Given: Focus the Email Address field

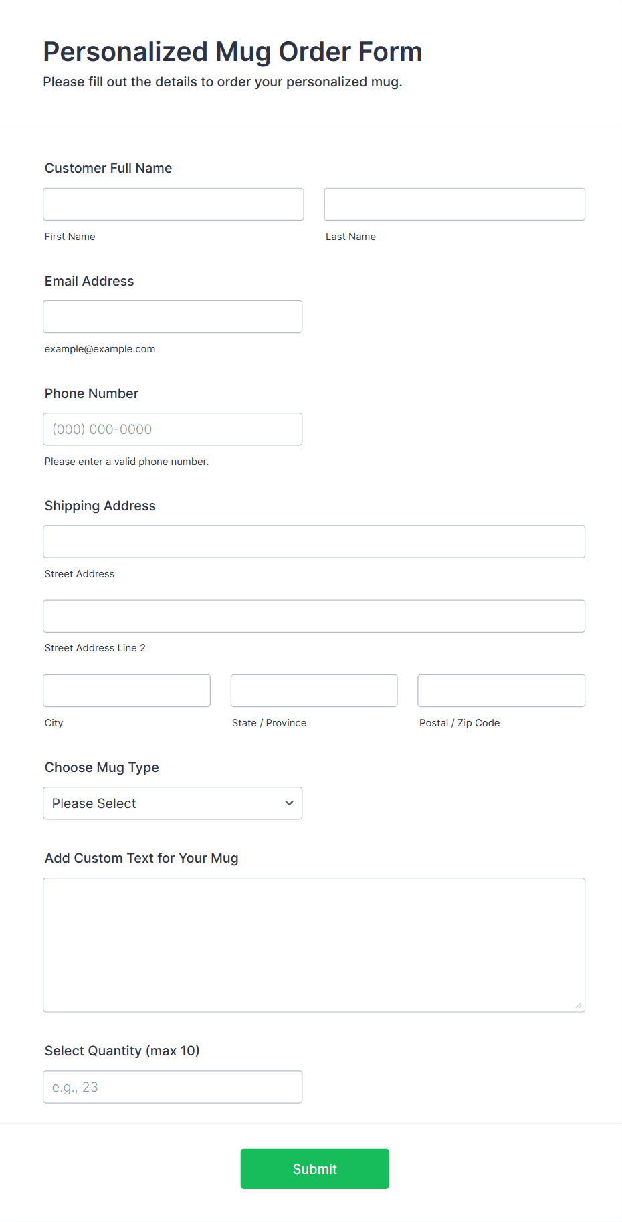Looking at the screenshot, I should 173,316.
